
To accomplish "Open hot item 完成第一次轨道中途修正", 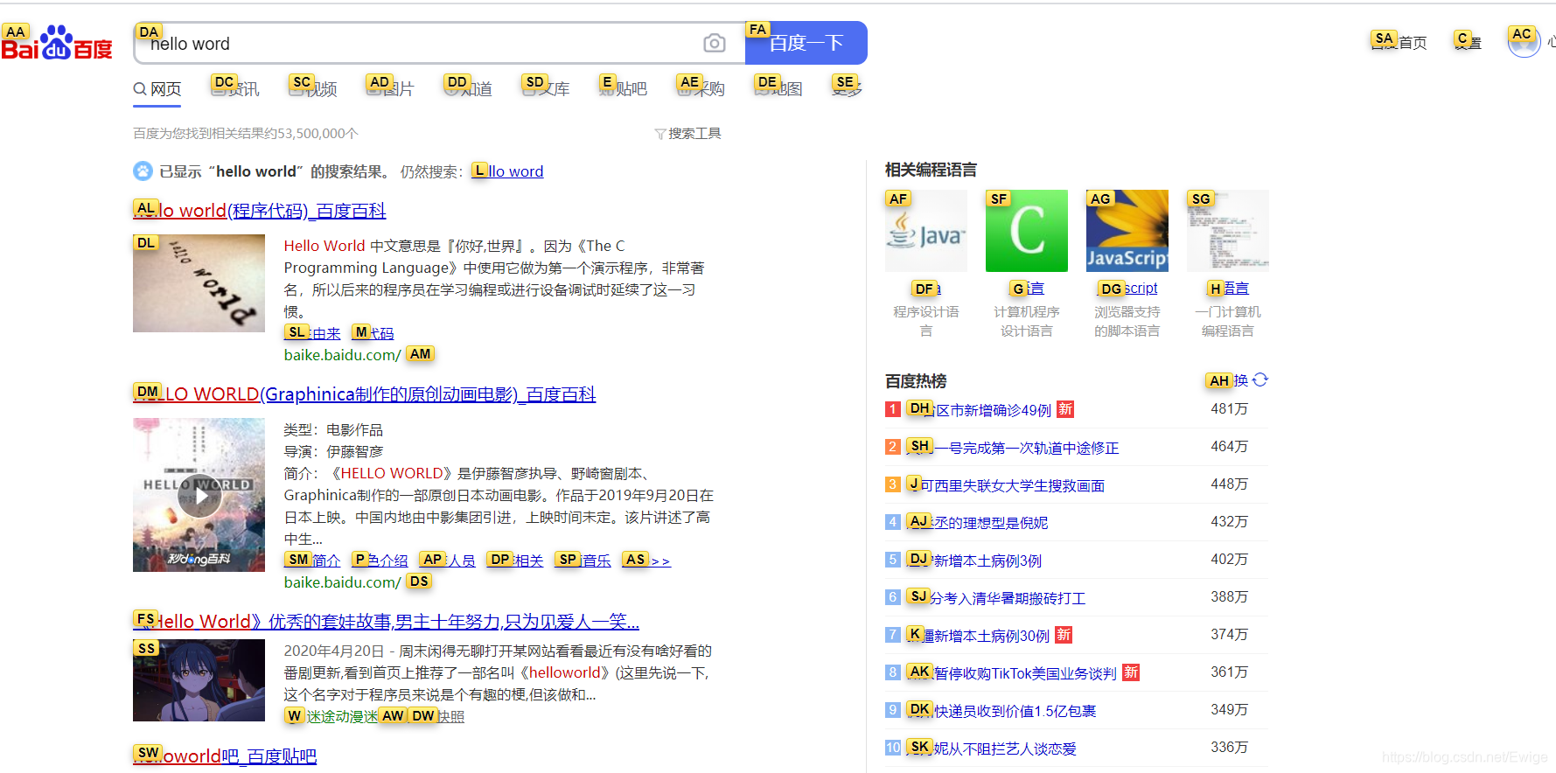I will click(x=1013, y=448).
